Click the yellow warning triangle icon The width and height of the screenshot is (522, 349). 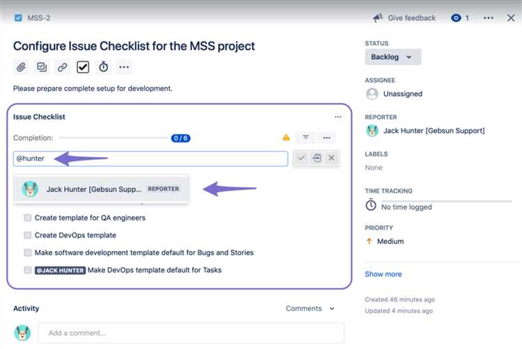tap(286, 138)
